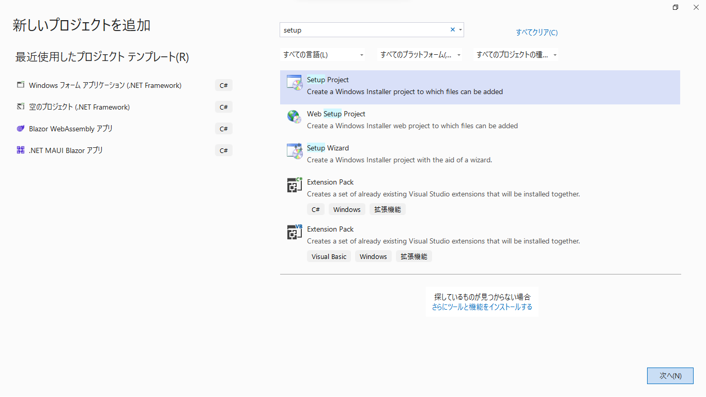Click inside the setup search field
Screen dimensions: 706x397
tap(362, 30)
